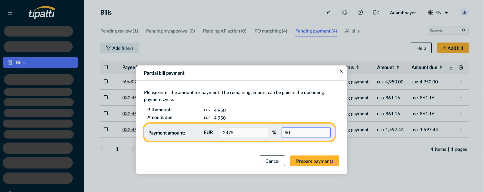484x192 pixels.
Task: Click the EUR payment amount field
Action: [244, 133]
